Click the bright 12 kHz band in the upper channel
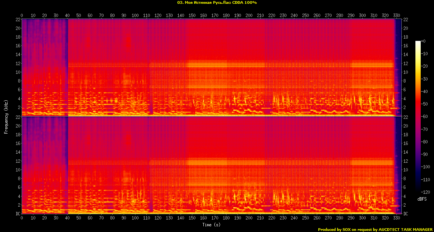The height and width of the screenshot is (232, 434). click(288, 65)
